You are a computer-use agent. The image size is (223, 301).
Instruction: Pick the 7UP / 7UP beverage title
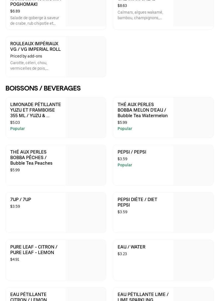(x=21, y=199)
